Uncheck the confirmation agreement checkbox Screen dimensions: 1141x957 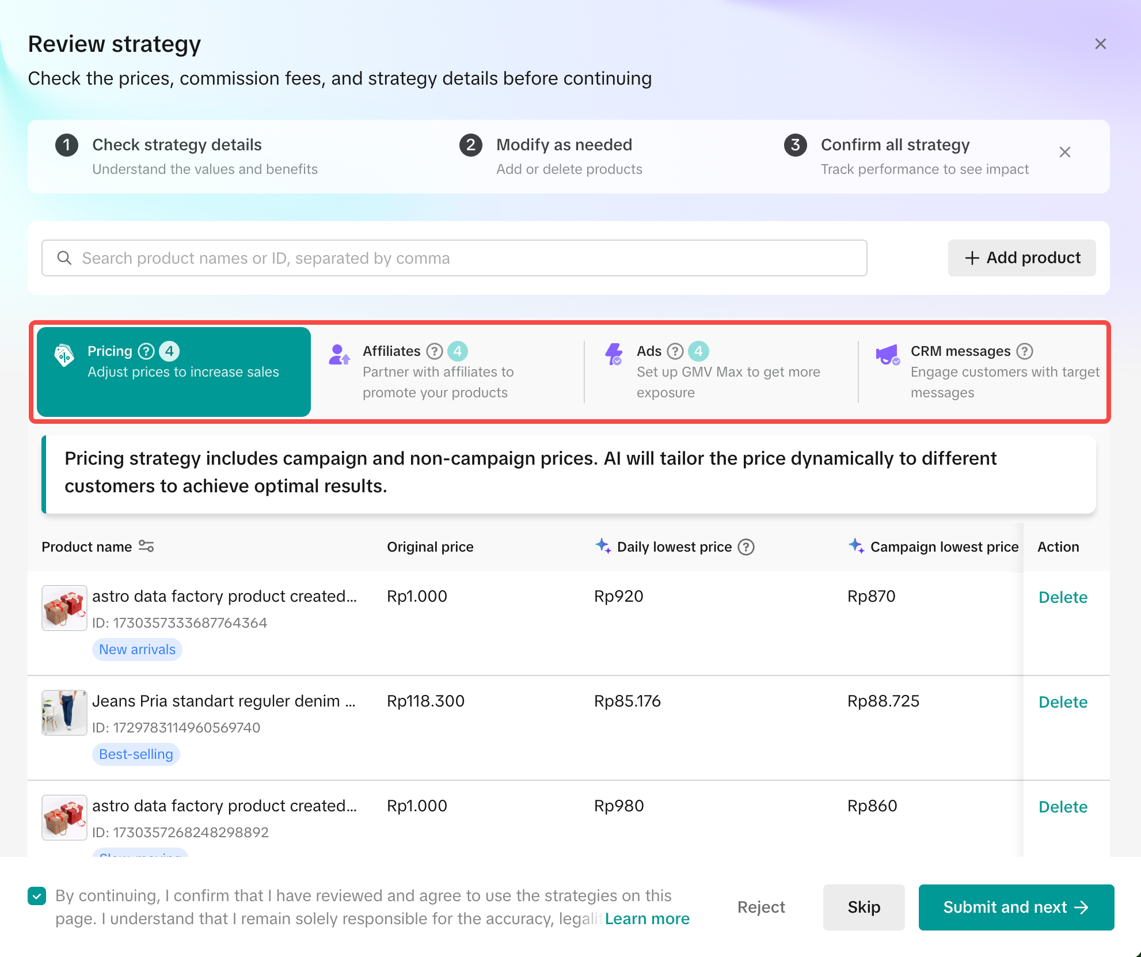point(37,896)
